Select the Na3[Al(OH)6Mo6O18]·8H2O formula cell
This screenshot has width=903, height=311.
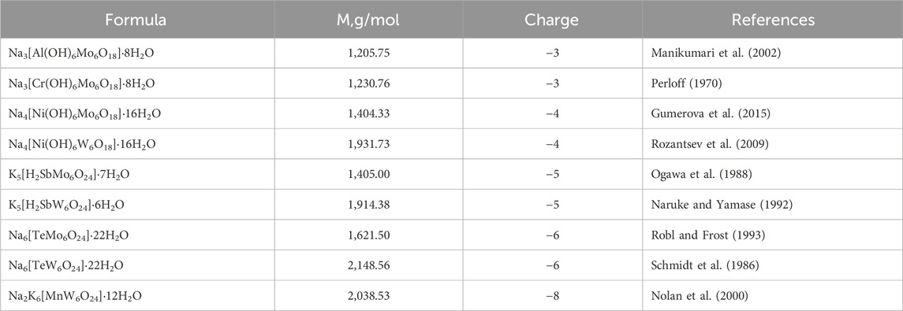82,54
